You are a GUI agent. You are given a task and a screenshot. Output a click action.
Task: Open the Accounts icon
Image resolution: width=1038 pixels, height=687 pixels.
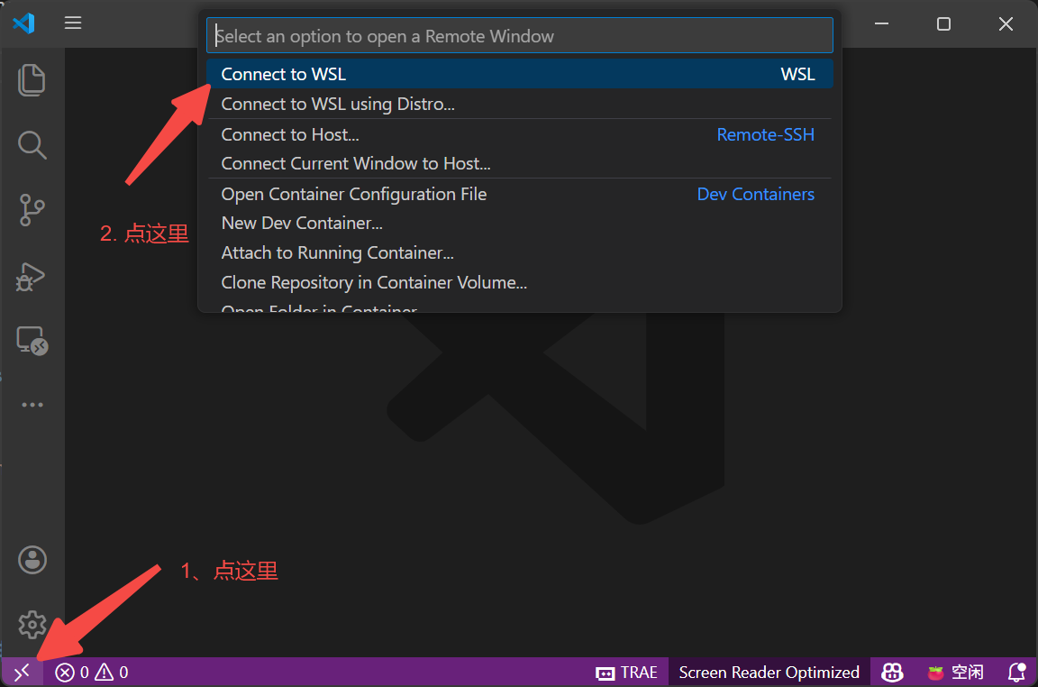[32, 559]
